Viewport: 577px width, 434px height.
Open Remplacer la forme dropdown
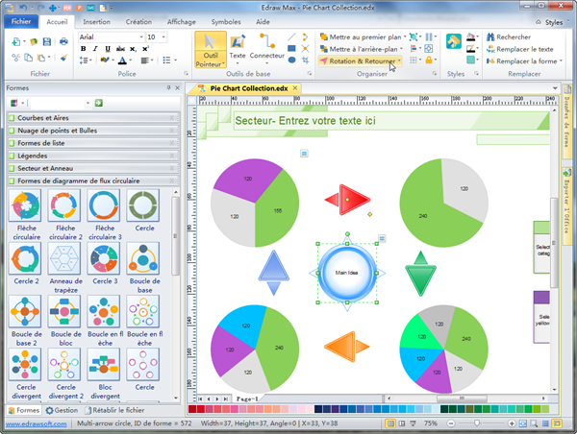[524, 61]
